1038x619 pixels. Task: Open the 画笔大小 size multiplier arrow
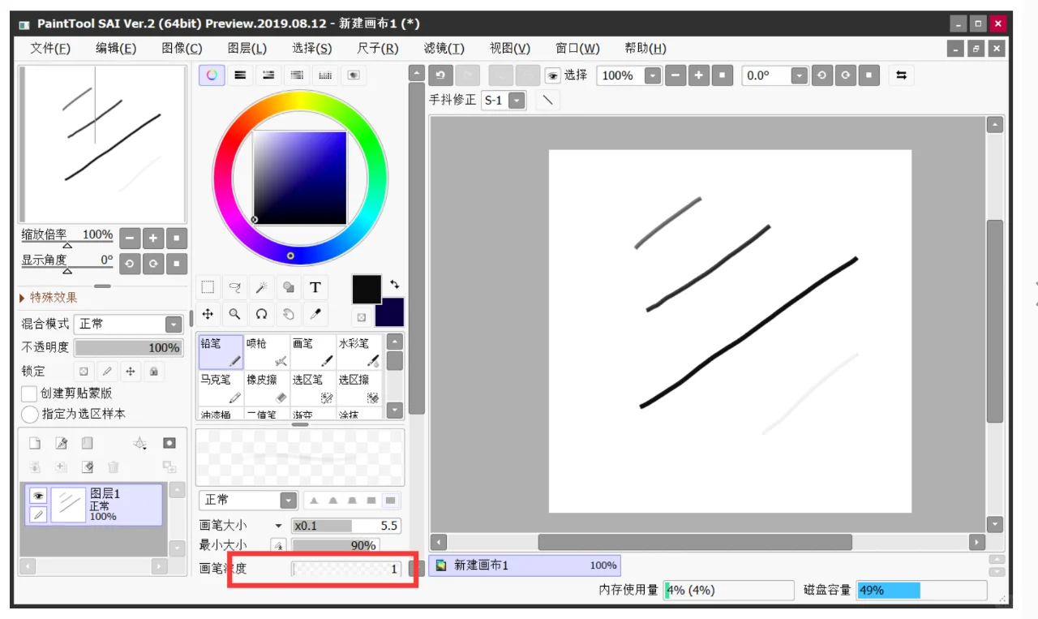[x=278, y=526]
